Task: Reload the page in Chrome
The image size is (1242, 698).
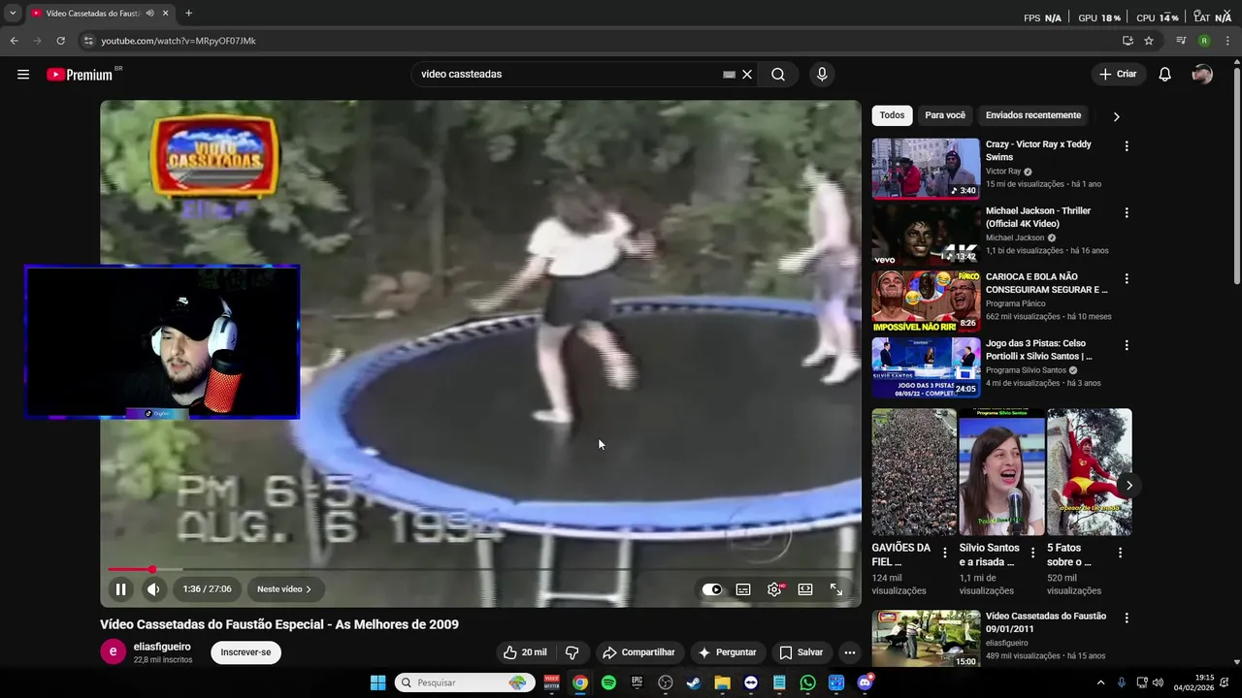Action: click(x=60, y=41)
